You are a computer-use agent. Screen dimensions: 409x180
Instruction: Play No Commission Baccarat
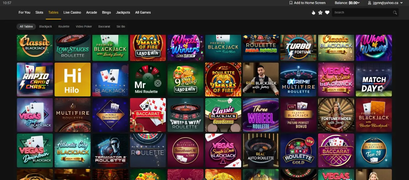[x=336, y=151]
